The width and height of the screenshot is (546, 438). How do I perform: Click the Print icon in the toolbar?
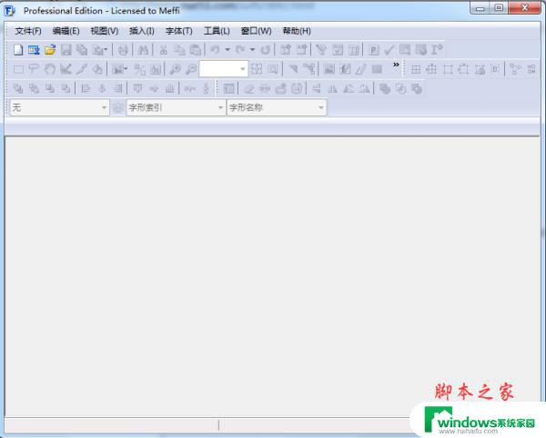(x=123, y=50)
